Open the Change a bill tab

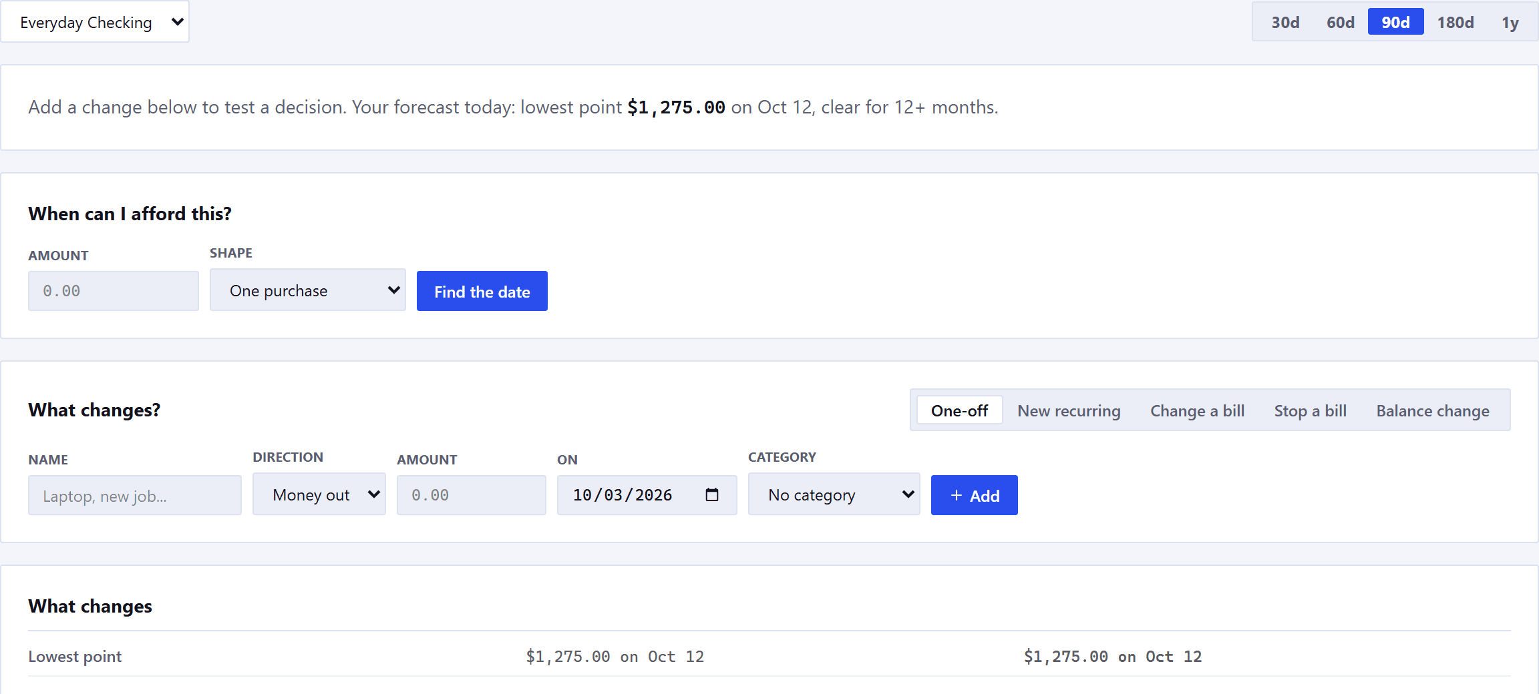tap(1197, 410)
